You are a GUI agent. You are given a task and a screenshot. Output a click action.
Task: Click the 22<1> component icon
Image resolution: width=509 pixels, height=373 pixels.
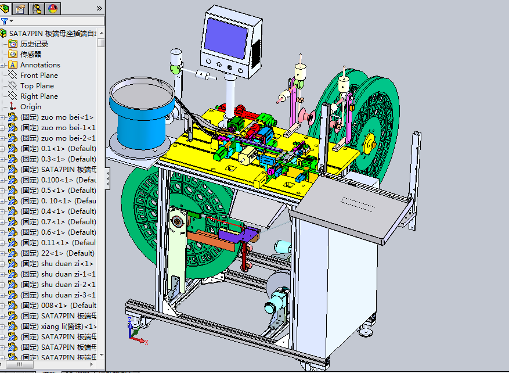(x=13, y=253)
